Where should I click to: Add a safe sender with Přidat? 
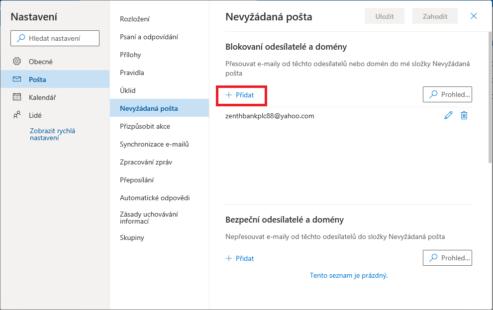point(240,258)
